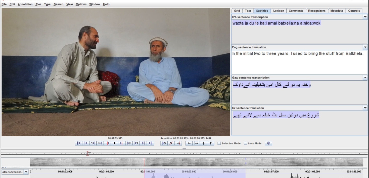Screen dimensions: 369x178
Task: Open the Type menu
Action: [47, 4]
